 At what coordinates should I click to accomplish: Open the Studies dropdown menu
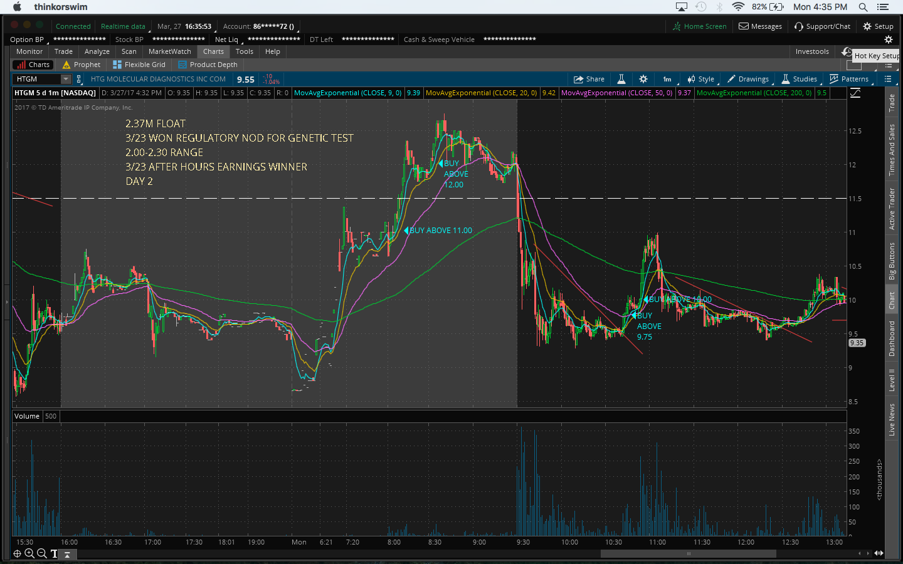[799, 79]
